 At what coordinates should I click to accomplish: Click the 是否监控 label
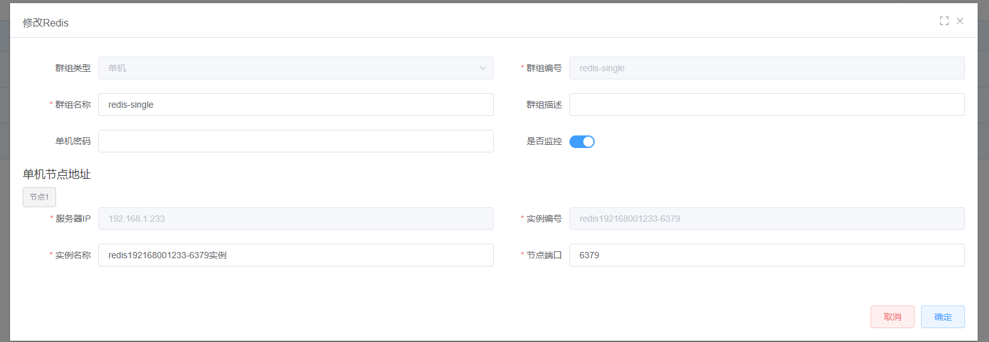pos(544,141)
